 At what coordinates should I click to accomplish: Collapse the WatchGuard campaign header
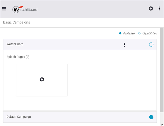[x=80, y=44]
